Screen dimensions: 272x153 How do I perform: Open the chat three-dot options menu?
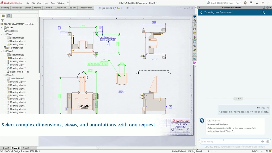click(269, 12)
